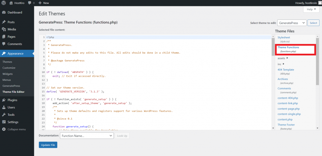Open content-link.php file
The height and width of the screenshot is (156, 322).
[x=288, y=103]
